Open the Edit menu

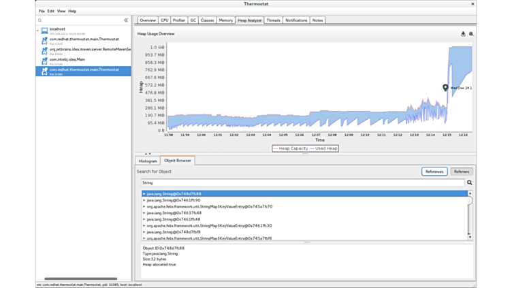point(50,11)
